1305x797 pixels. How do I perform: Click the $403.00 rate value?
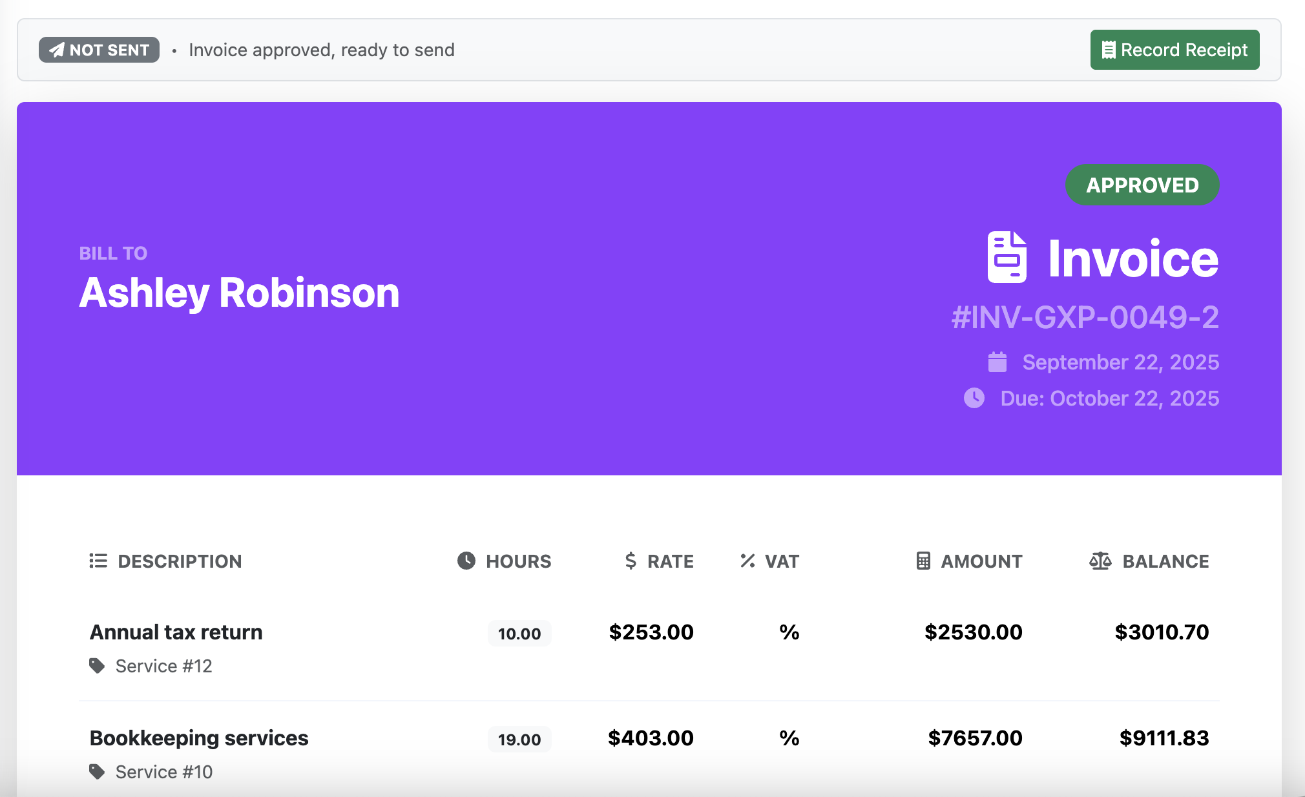(x=651, y=738)
